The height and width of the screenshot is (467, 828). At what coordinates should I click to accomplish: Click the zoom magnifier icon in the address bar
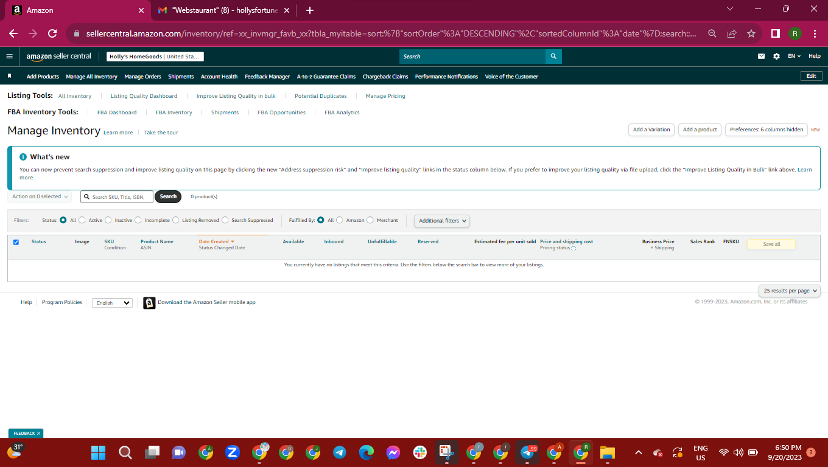click(x=712, y=33)
